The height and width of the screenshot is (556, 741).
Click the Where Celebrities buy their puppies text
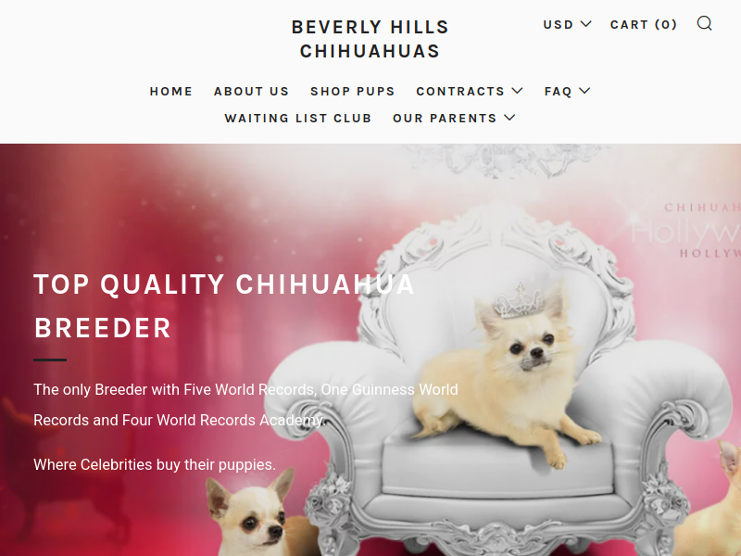click(x=155, y=464)
